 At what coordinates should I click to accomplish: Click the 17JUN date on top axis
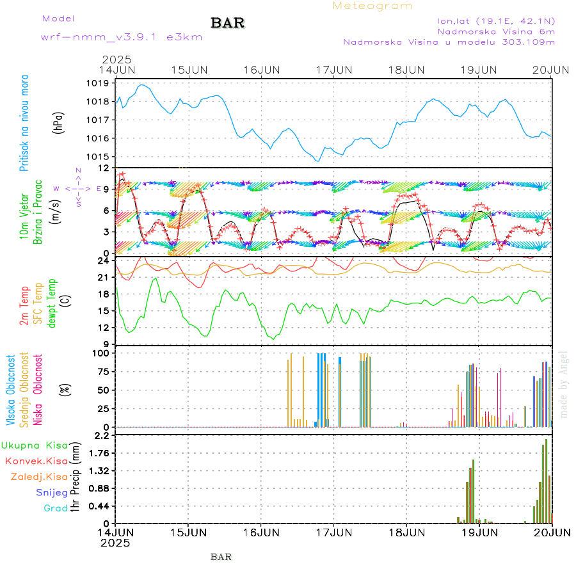click(x=334, y=69)
